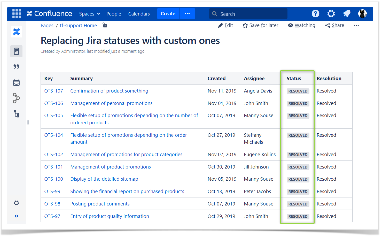
Task: Open issue link OTS-107
Action: pyautogui.click(x=53, y=91)
